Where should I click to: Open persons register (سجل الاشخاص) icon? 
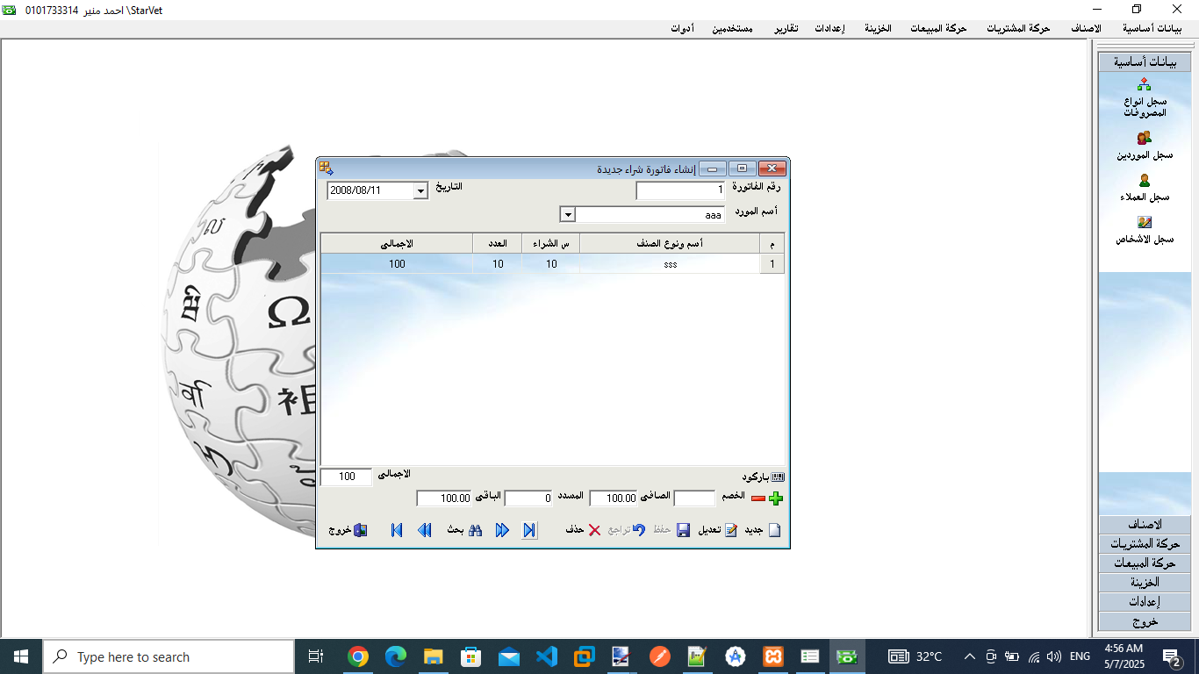1144,223
